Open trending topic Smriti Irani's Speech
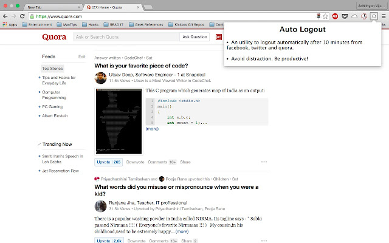This screenshot has width=389, height=243. (63, 159)
